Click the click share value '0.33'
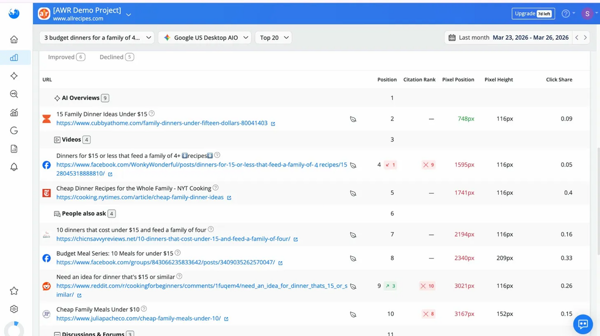 (x=566, y=258)
